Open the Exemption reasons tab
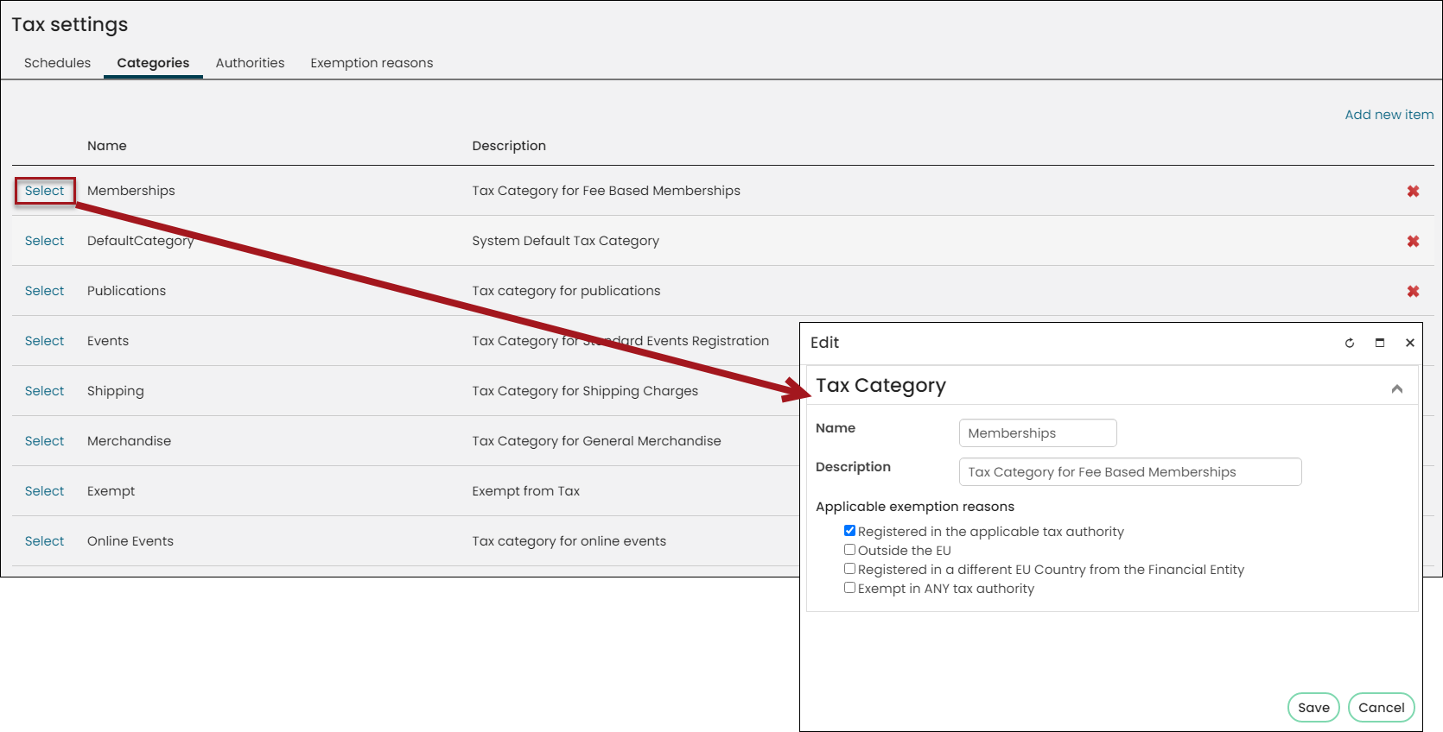 372,63
